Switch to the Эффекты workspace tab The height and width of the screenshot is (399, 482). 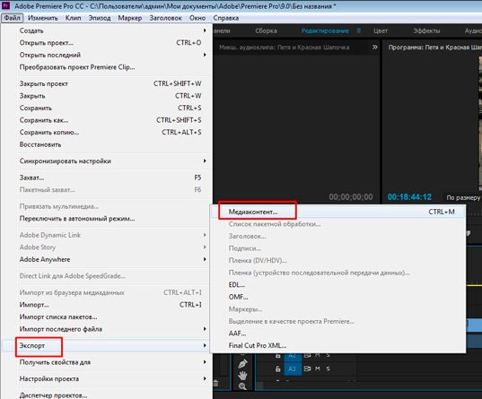pyautogui.click(x=426, y=30)
